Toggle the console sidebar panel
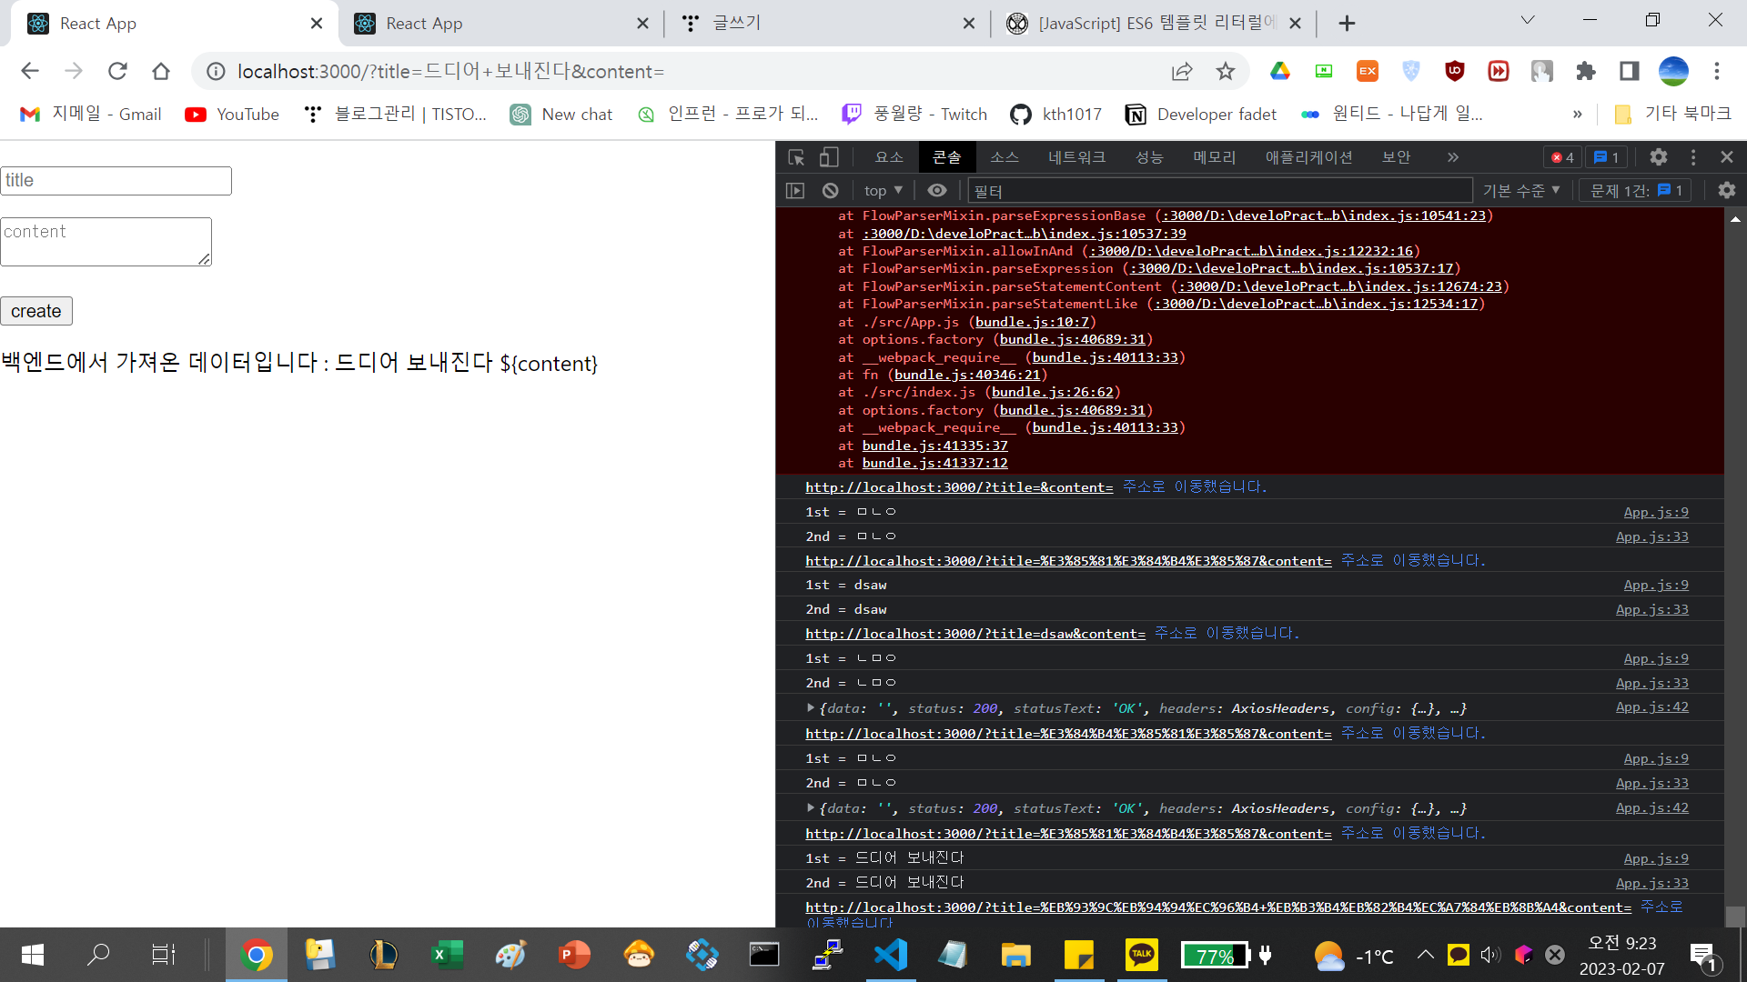The height and width of the screenshot is (982, 1747). pyautogui.click(x=795, y=190)
